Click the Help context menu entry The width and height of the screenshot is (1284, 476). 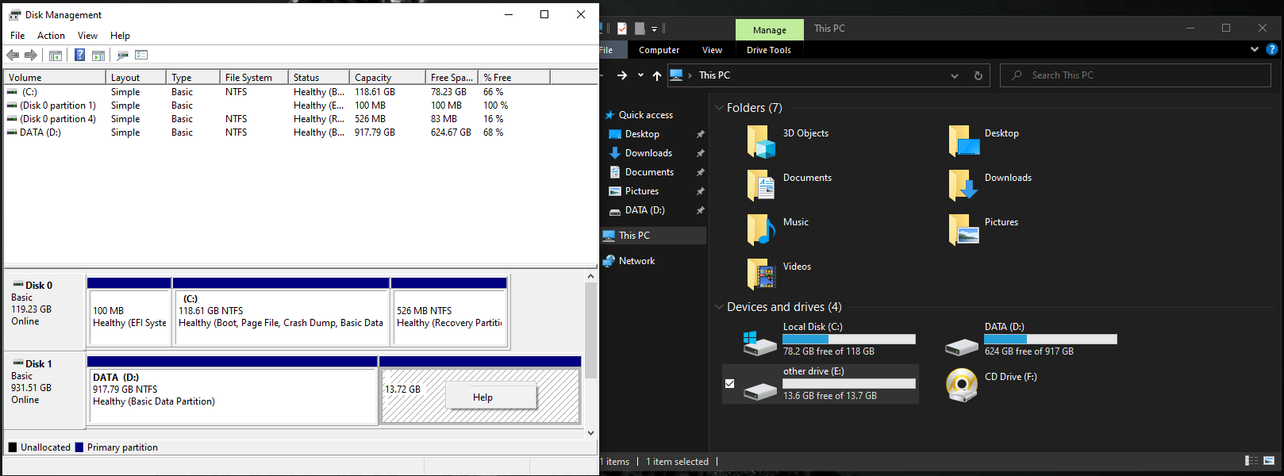(x=491, y=397)
